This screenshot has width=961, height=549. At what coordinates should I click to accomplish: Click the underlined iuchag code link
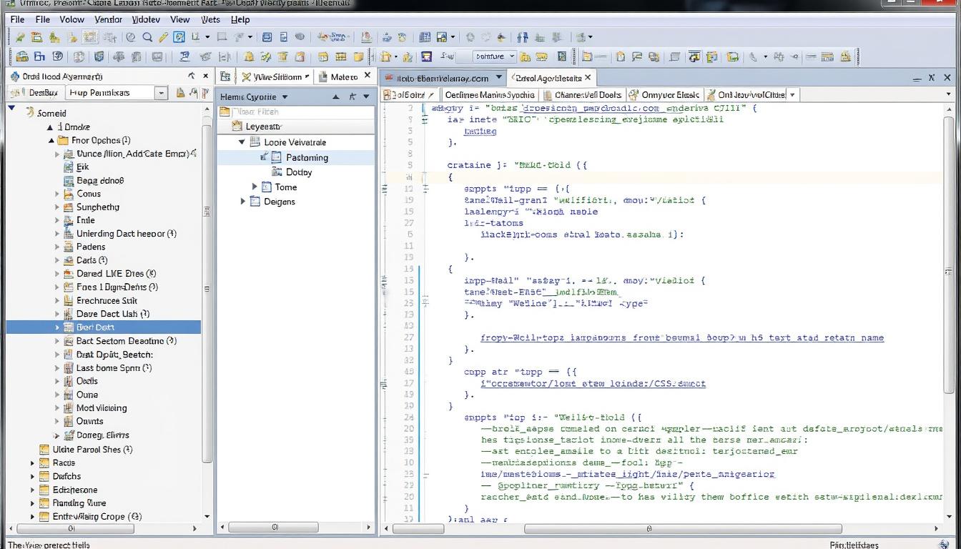(x=480, y=131)
